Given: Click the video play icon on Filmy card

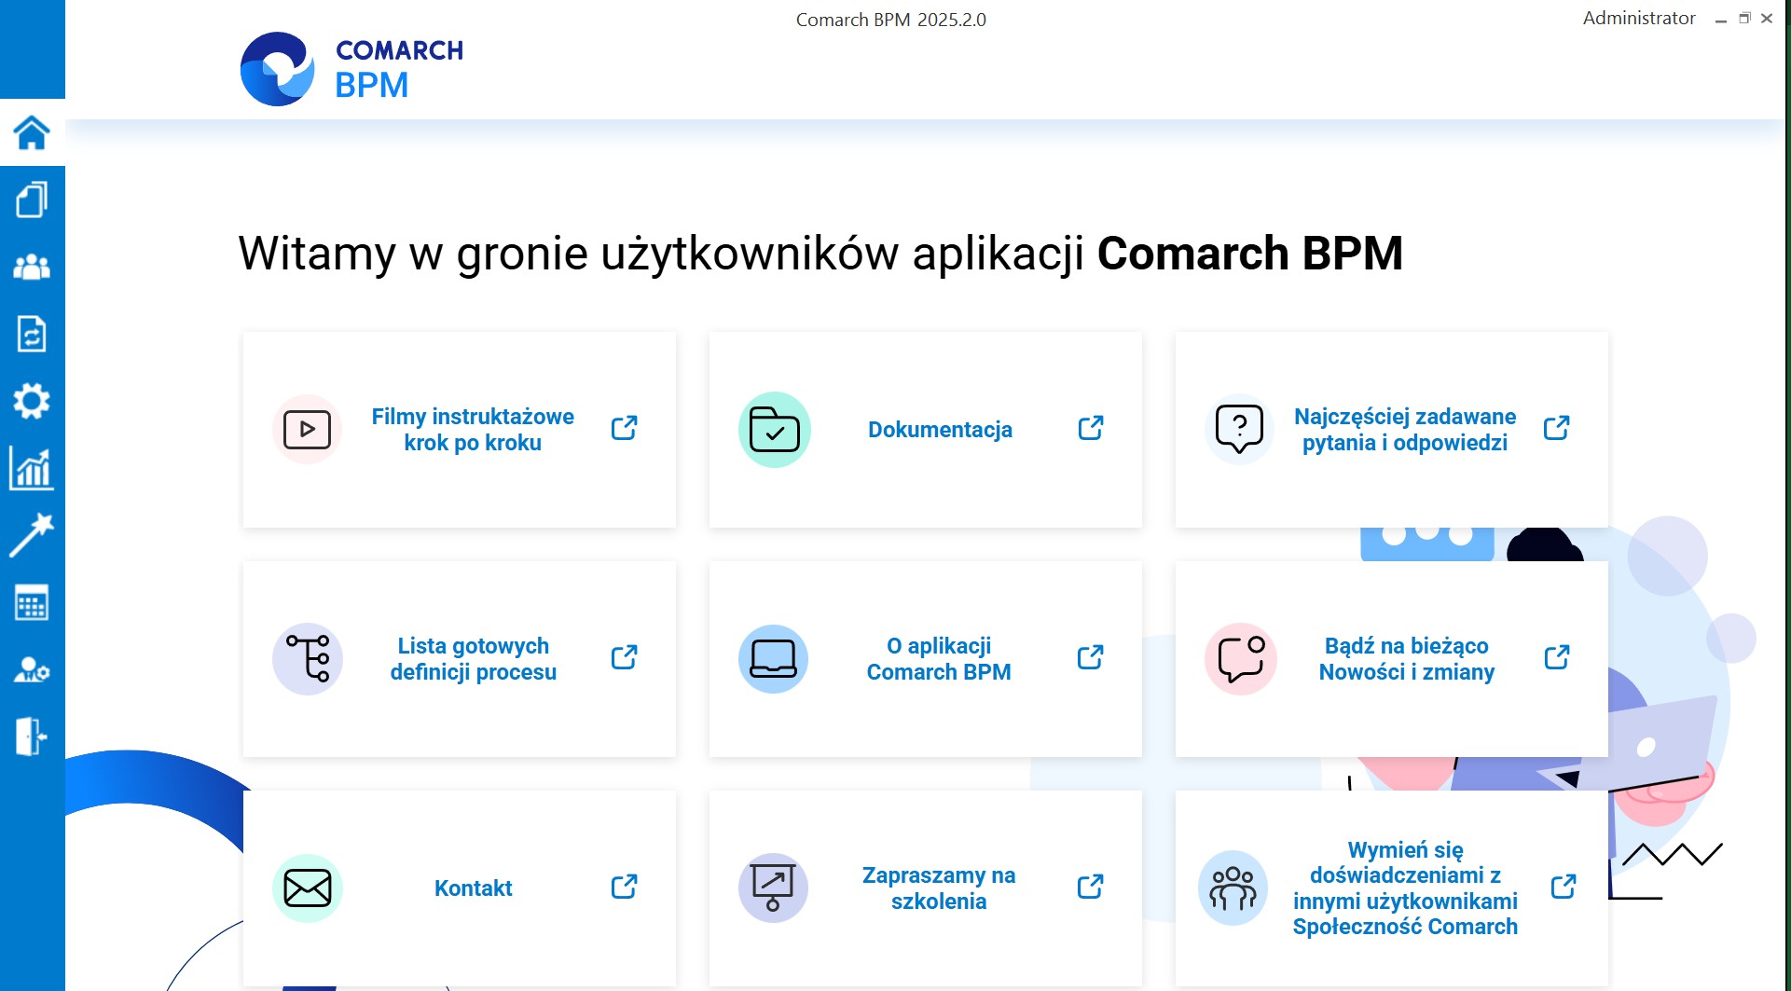Looking at the screenshot, I should (307, 430).
